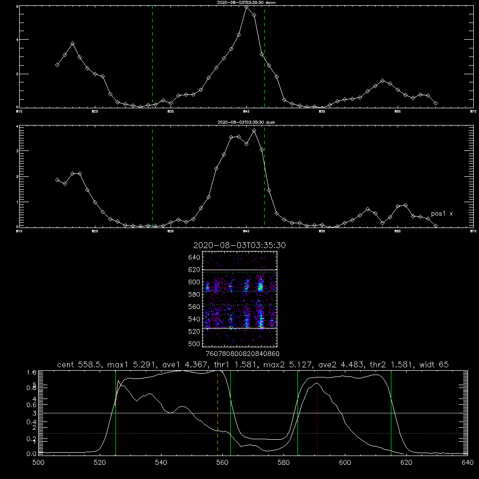
Task: Click y-axis label '620' on the heatmap
Action: (x=194, y=270)
